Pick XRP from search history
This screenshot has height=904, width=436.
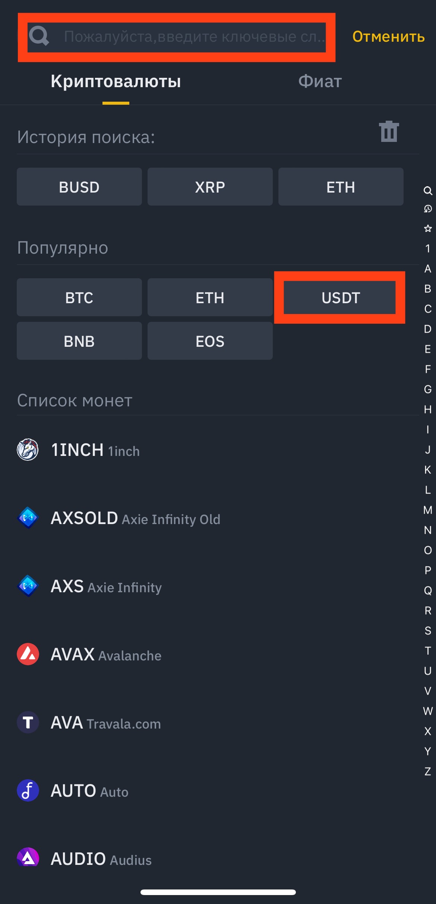(210, 187)
